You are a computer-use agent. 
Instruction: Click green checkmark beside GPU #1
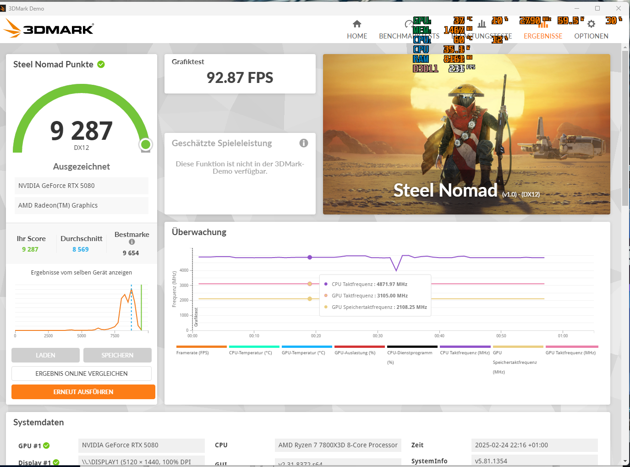point(46,445)
